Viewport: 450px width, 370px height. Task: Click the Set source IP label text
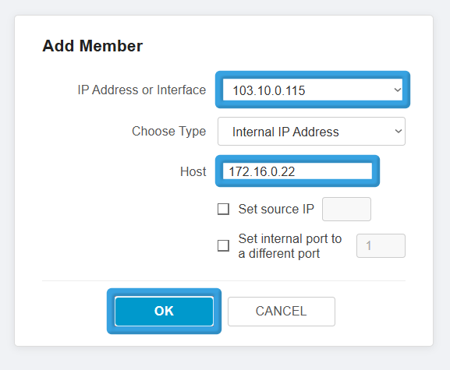[x=276, y=209]
